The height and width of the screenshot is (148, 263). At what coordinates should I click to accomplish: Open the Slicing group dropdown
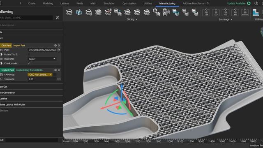[132, 19]
